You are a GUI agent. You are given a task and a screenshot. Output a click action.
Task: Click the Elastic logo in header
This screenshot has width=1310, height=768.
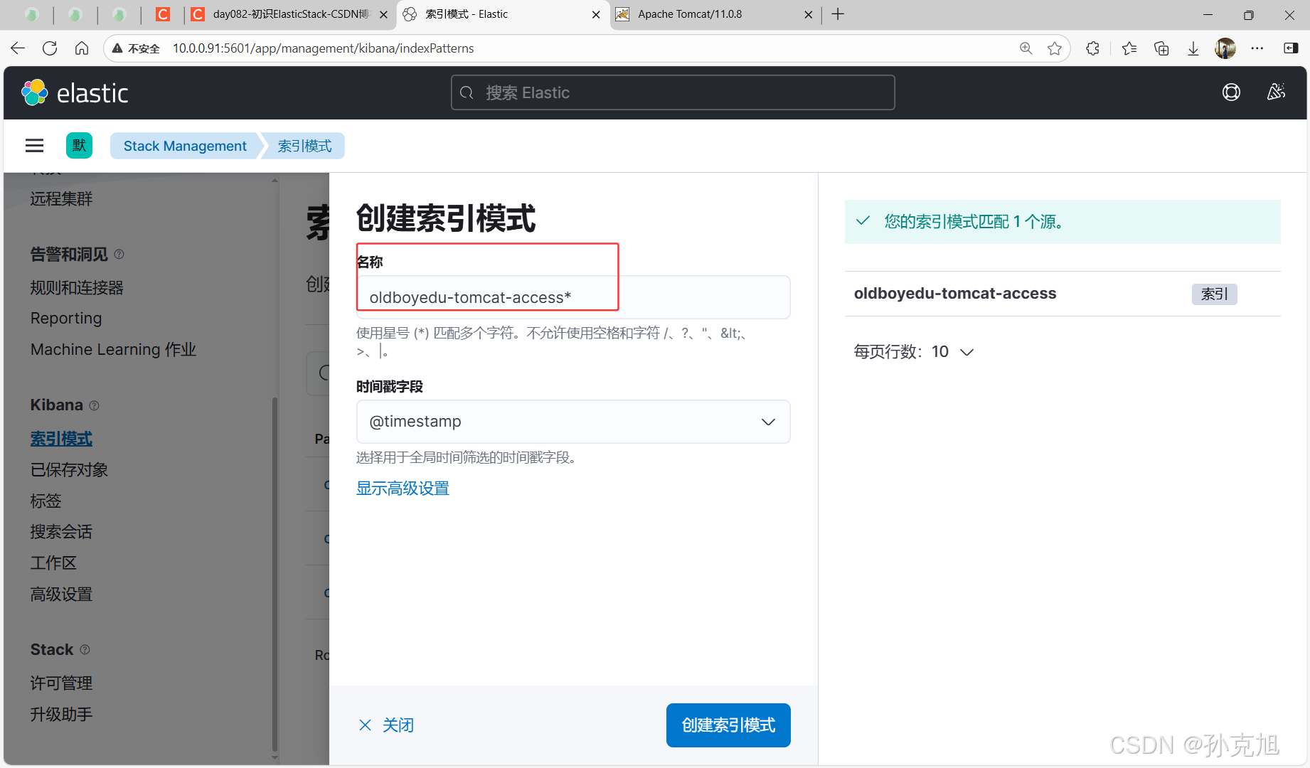pos(75,93)
